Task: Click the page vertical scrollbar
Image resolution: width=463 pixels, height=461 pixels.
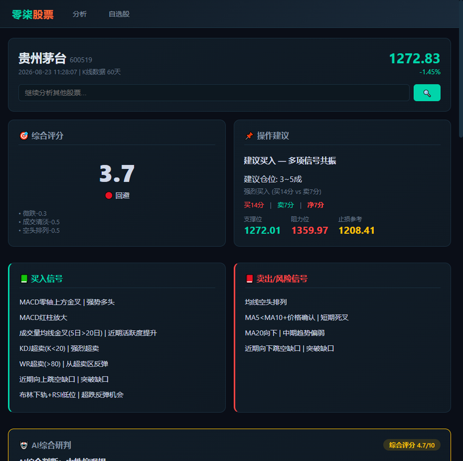Action: coord(461,69)
